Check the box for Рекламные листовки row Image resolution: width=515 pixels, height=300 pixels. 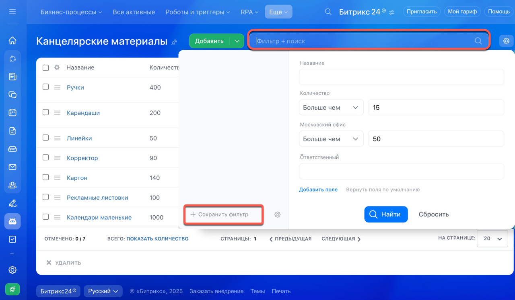click(x=46, y=197)
